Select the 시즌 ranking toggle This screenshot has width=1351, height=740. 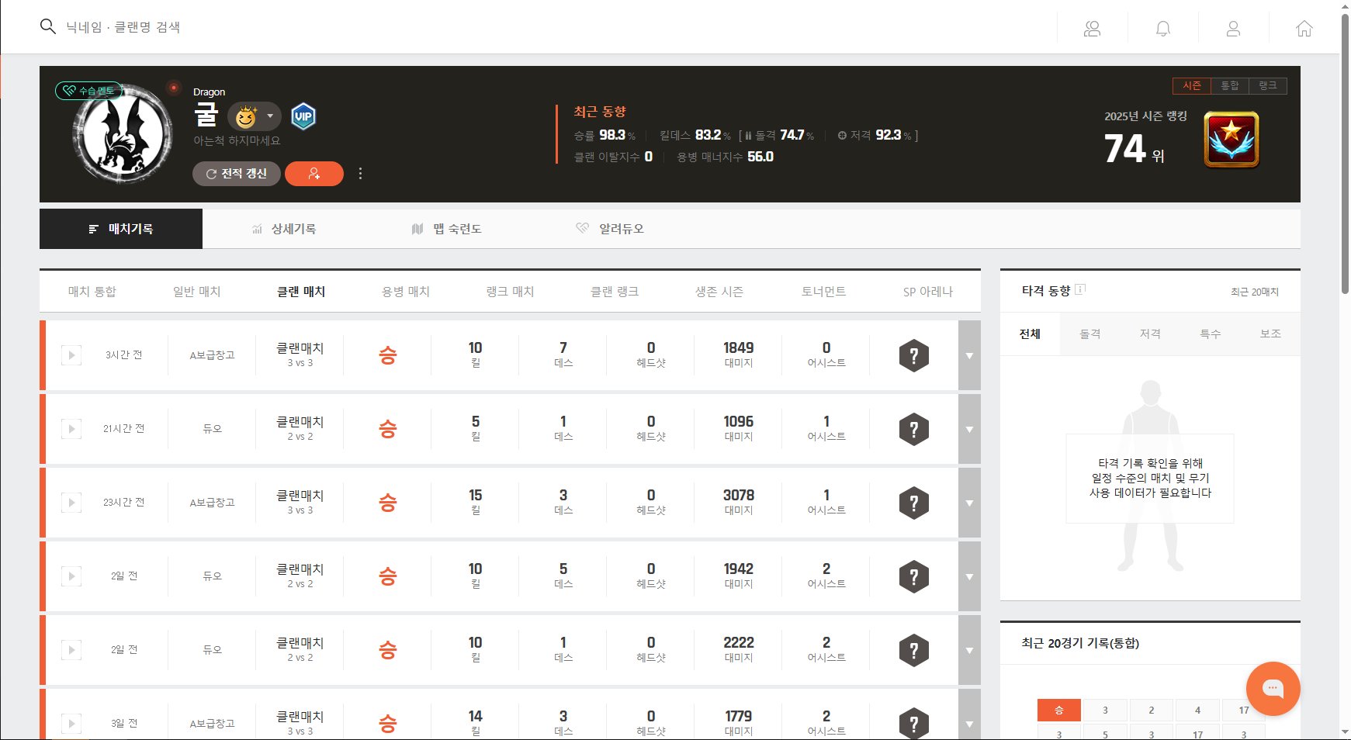(1192, 85)
